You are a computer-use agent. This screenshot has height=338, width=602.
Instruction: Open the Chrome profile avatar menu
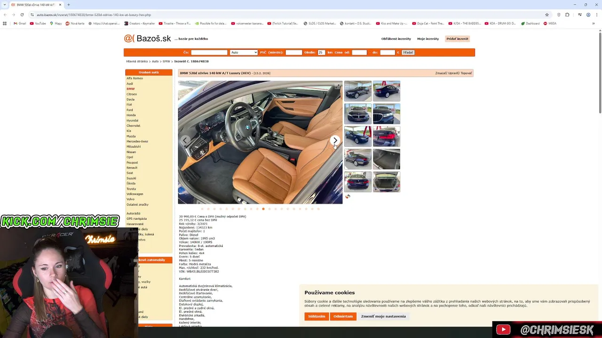[x=588, y=15]
